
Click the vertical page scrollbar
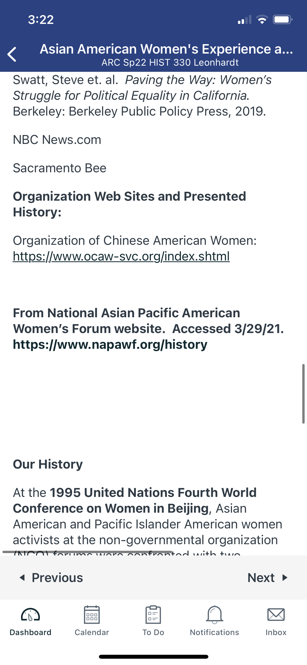coord(303,393)
